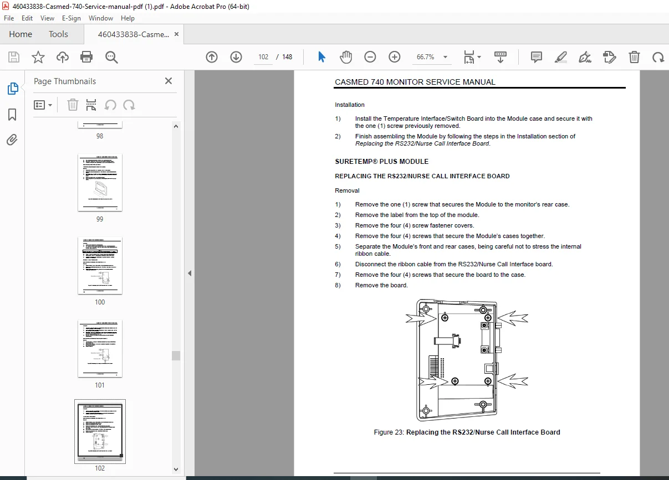Viewport: 669px width, 480px height.
Task: Click the step text 'Remove the board.'
Action: 381,285
